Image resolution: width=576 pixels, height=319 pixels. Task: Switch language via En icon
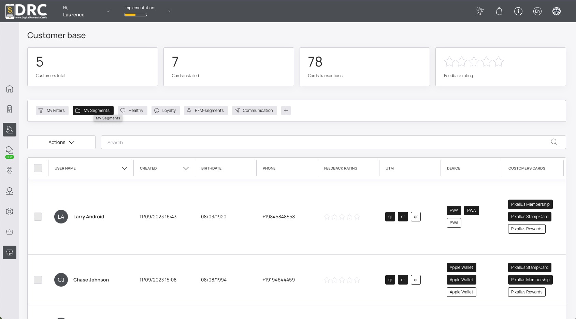pyautogui.click(x=537, y=11)
